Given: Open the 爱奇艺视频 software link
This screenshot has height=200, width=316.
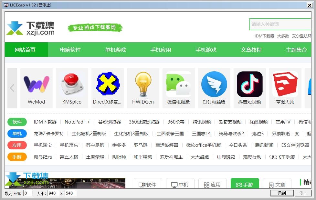Looking at the screenshot, I should [230, 122].
